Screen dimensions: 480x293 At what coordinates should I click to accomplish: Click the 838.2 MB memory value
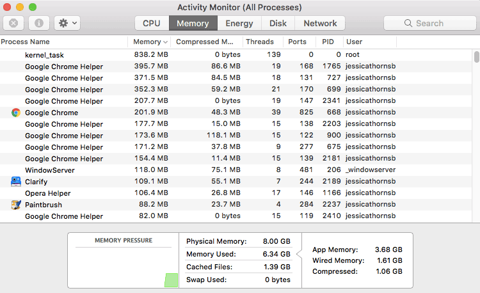pyautogui.click(x=151, y=55)
